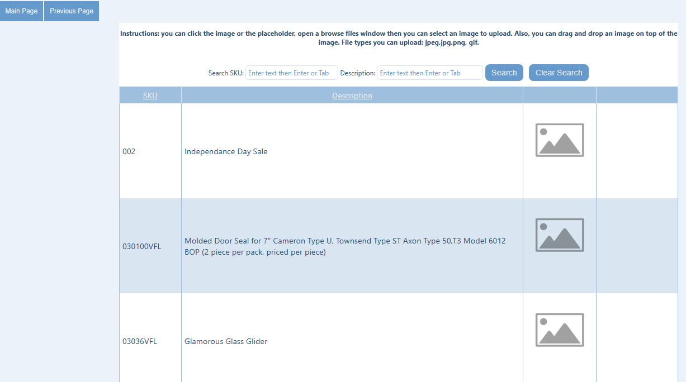Click the "Description:" label beside search field

tap(357, 73)
